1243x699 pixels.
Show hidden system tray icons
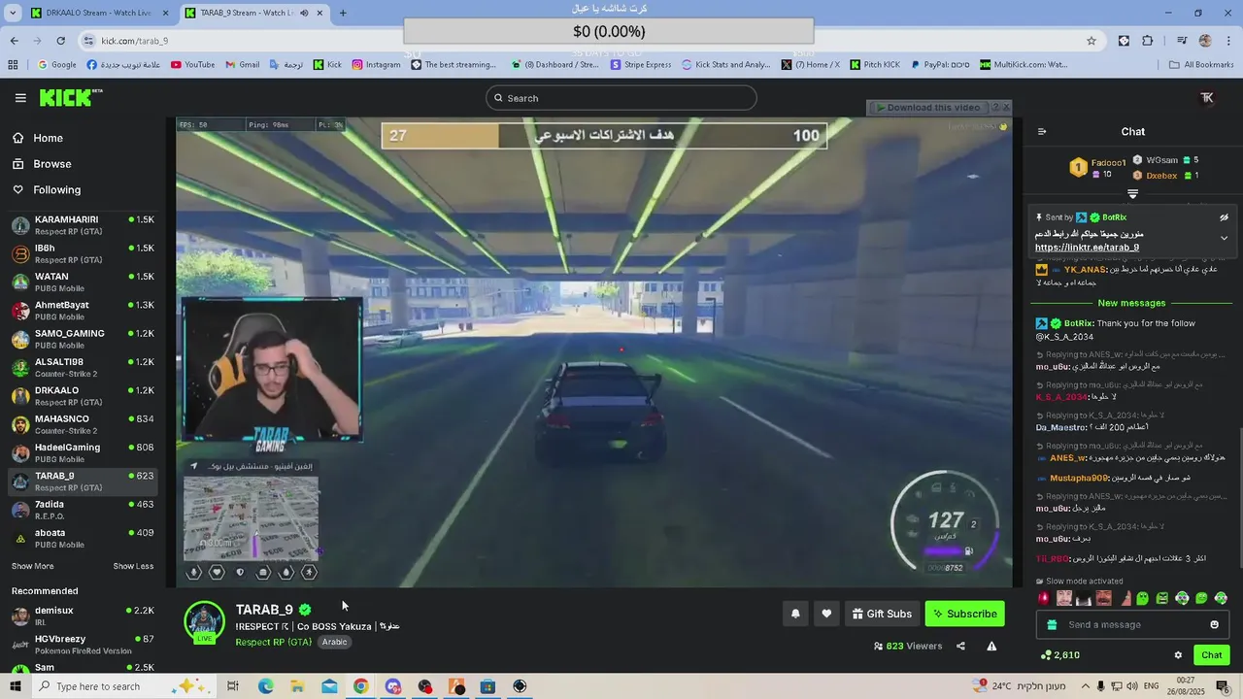[1086, 686]
